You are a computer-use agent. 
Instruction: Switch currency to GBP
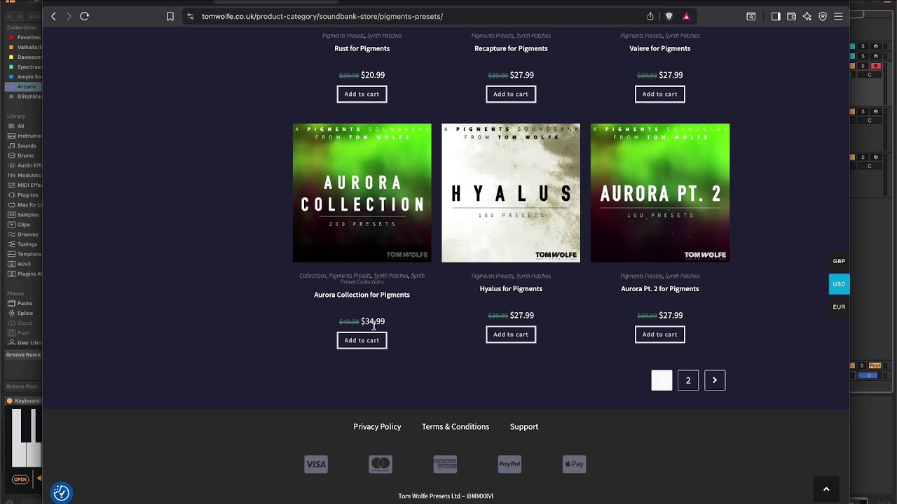(839, 261)
